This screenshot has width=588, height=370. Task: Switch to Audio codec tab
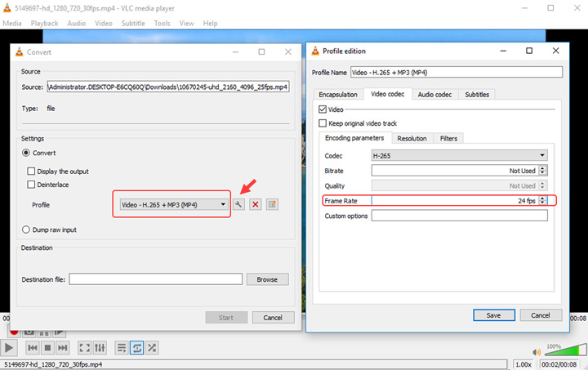point(434,95)
